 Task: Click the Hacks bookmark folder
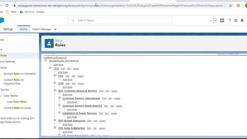[11, 12]
